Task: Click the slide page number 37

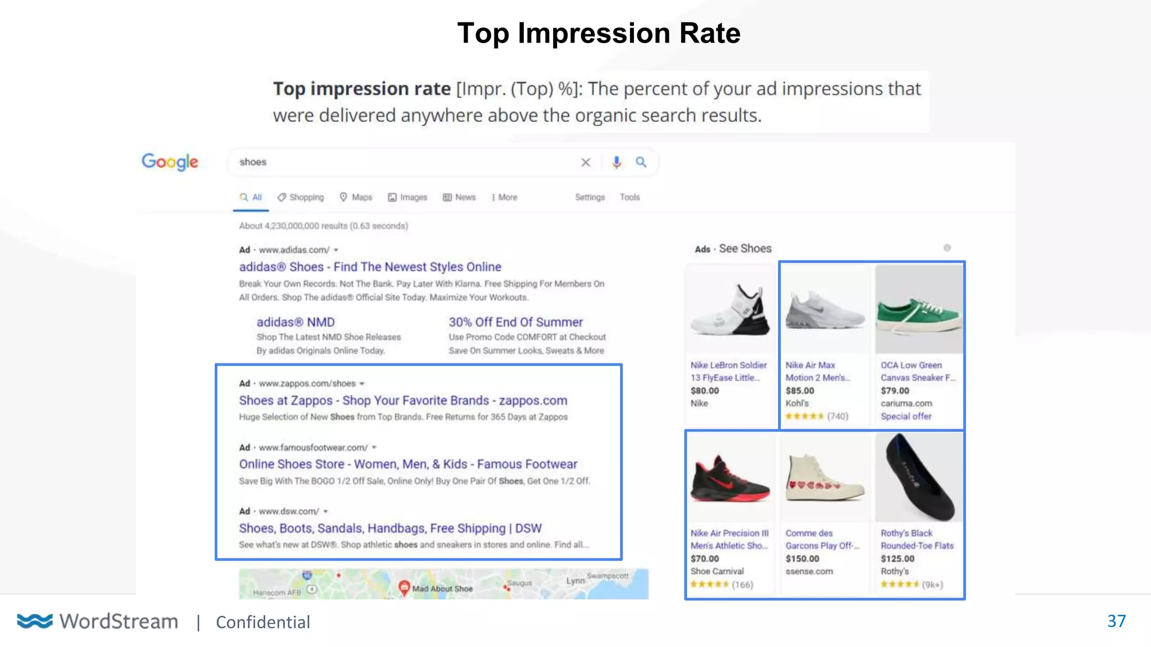Action: pos(1116,621)
